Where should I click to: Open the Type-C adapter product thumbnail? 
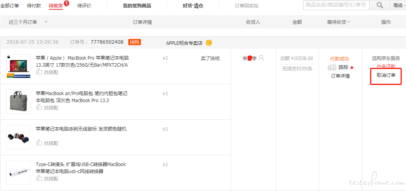[18, 173]
